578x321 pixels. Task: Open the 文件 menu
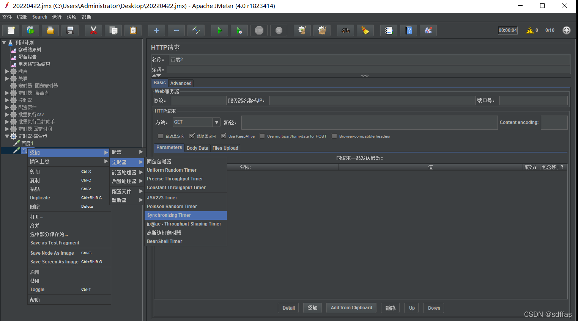7,17
